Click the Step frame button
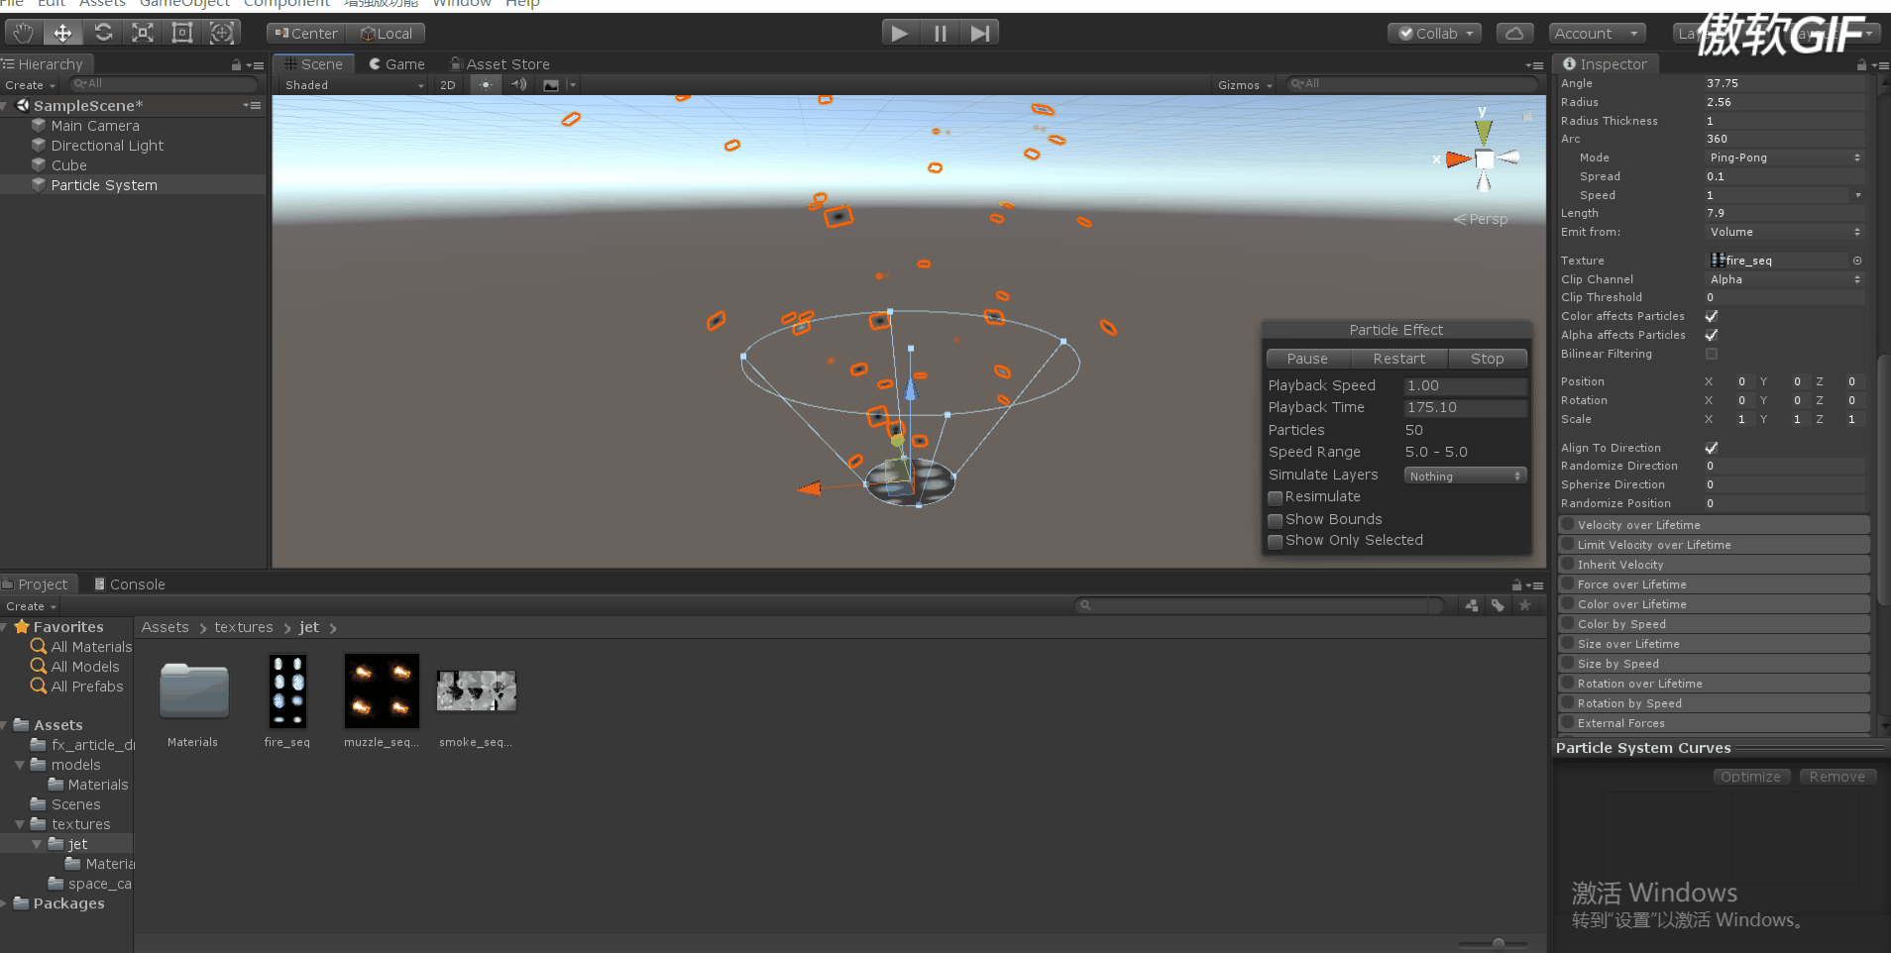This screenshot has width=1891, height=953. pos(979,33)
